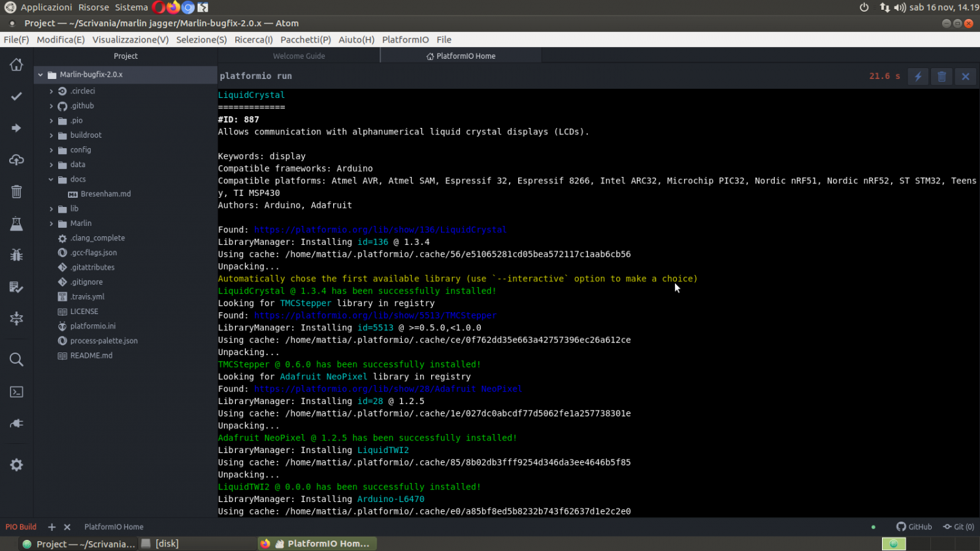Click the magnifier find-in-project icon
Screen dimensions: 980x551
pyautogui.click(x=16, y=360)
